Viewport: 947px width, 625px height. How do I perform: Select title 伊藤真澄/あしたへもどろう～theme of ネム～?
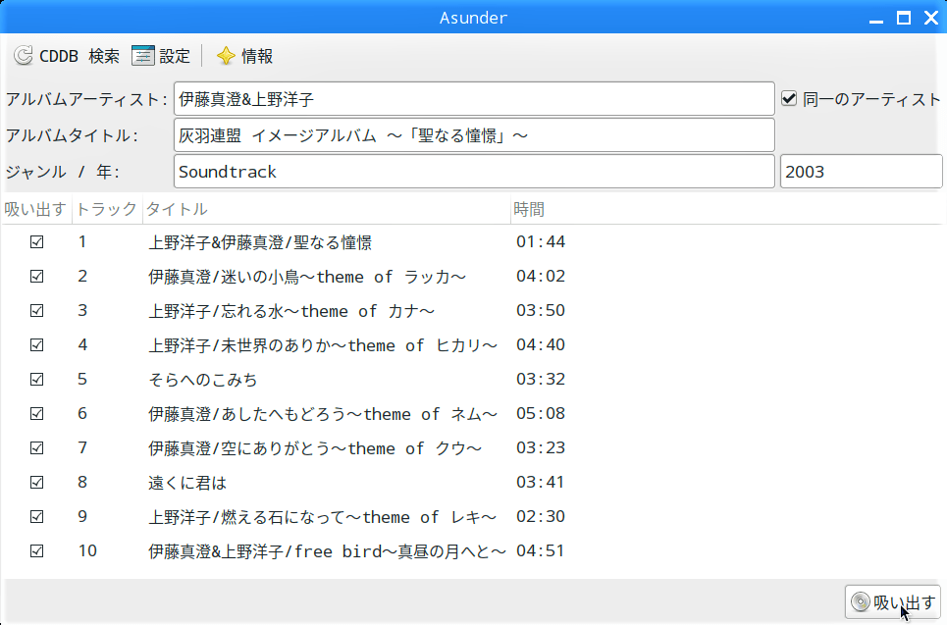click(323, 414)
